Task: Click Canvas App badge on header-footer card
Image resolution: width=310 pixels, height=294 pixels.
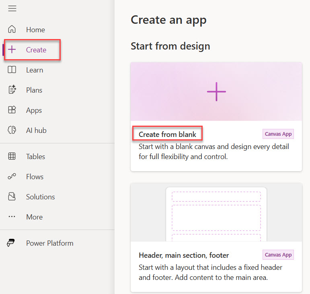Action: [278, 255]
